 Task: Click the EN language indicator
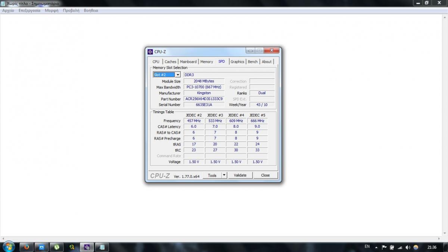click(367, 247)
